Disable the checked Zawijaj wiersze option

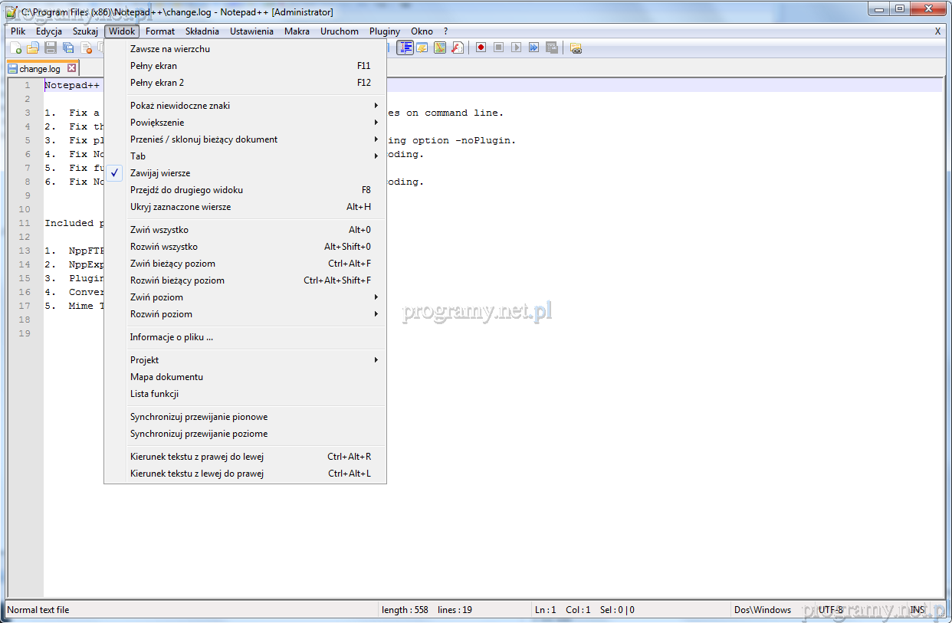[160, 173]
